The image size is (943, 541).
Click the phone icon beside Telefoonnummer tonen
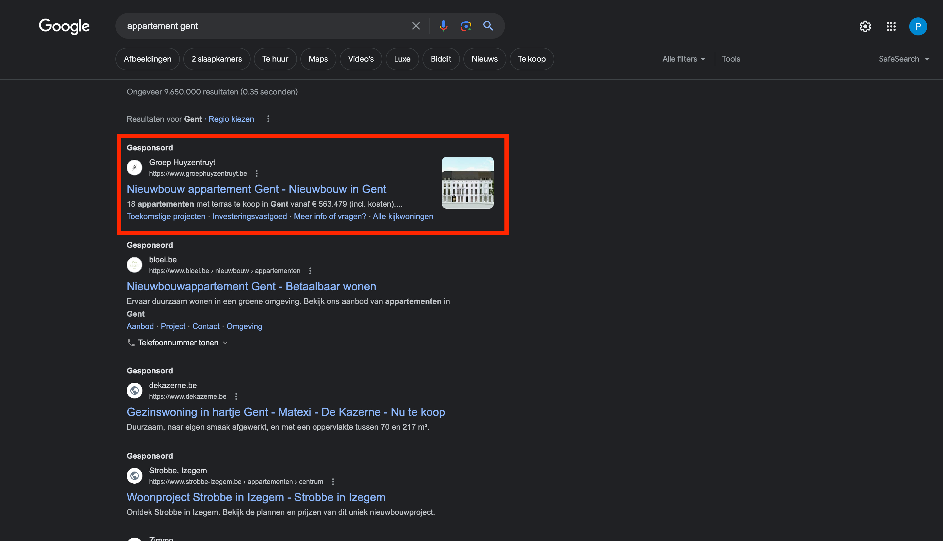(131, 342)
